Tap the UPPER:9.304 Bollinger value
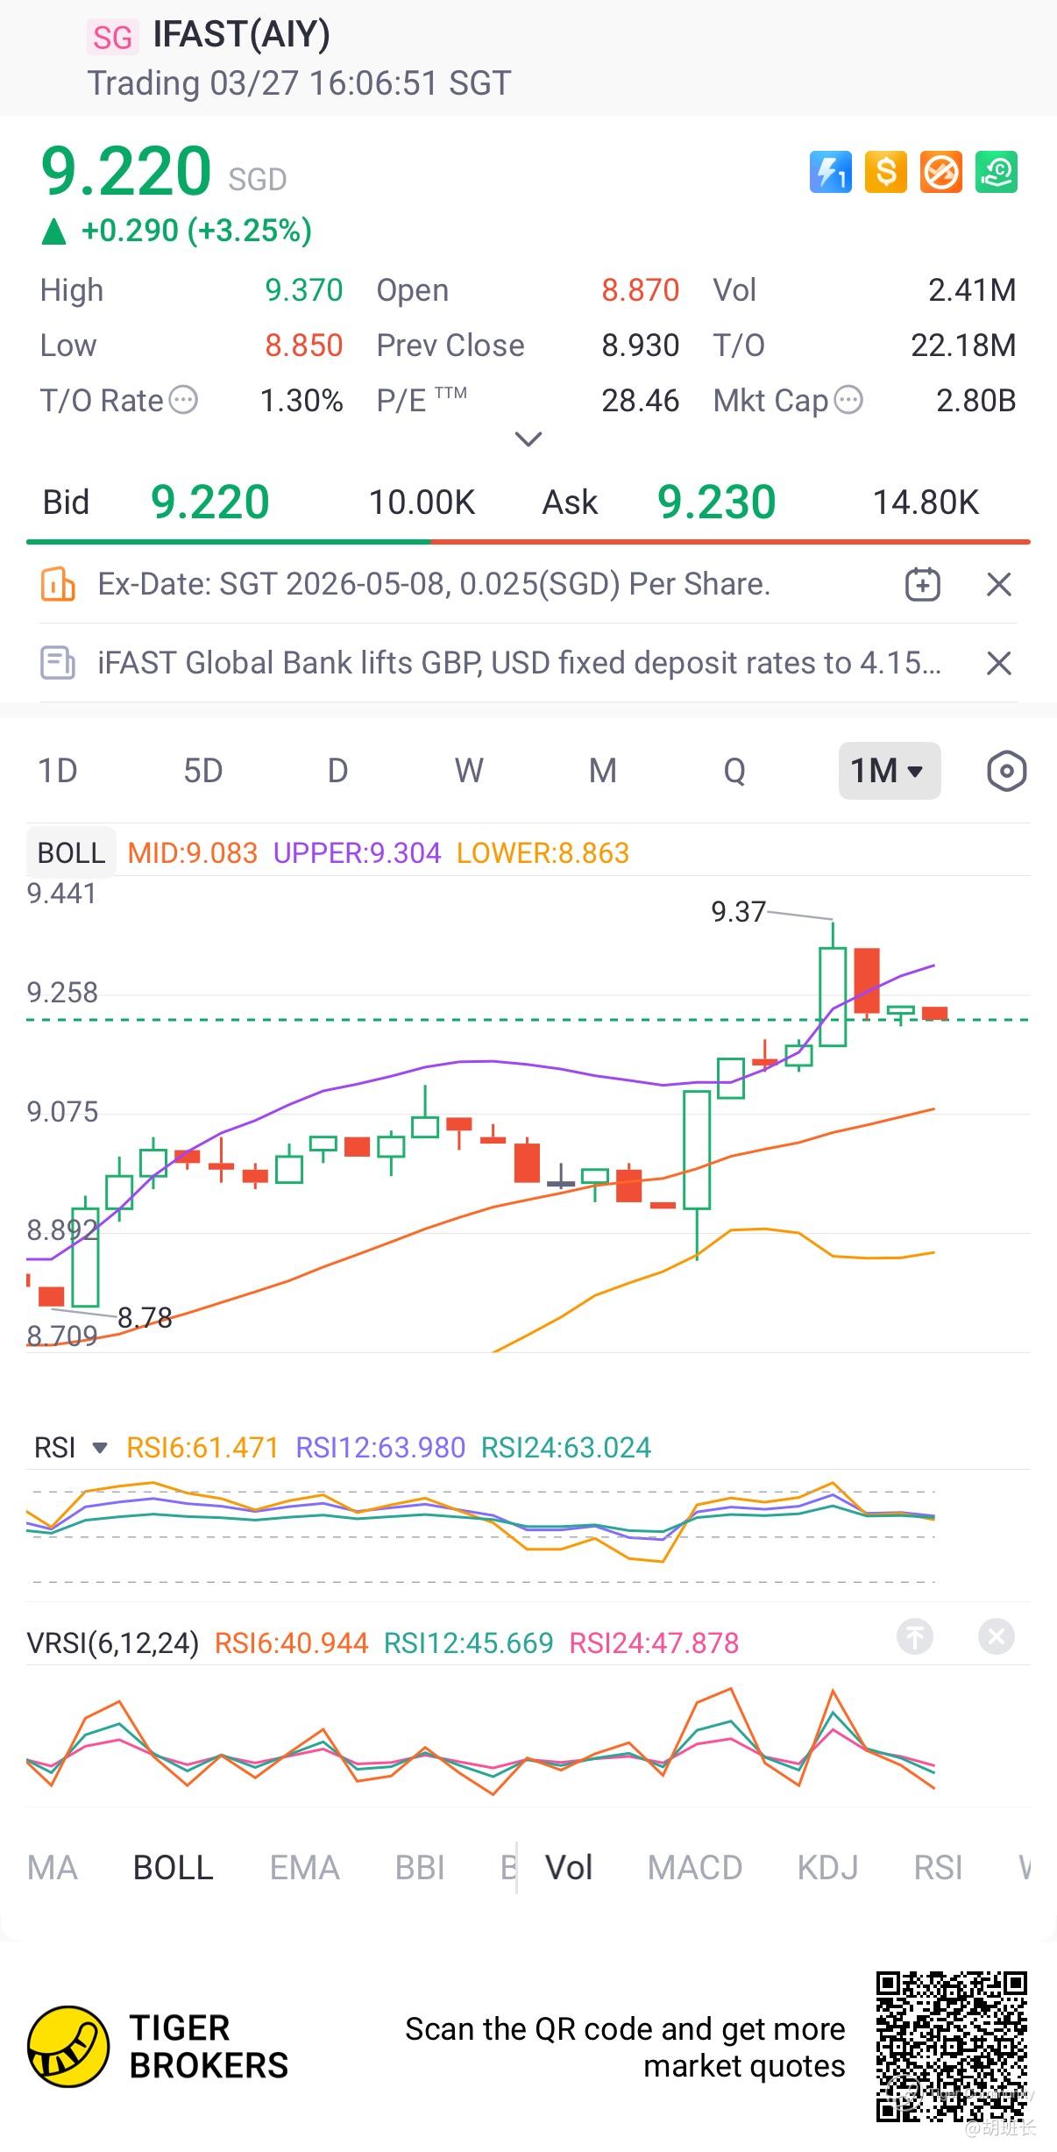Screen dimensions: 1057x2152 pyautogui.click(x=357, y=853)
